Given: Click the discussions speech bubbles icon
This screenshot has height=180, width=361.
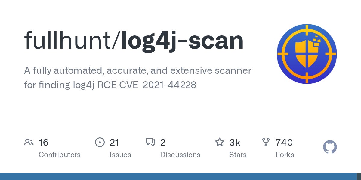Looking at the screenshot, I should [150, 142].
